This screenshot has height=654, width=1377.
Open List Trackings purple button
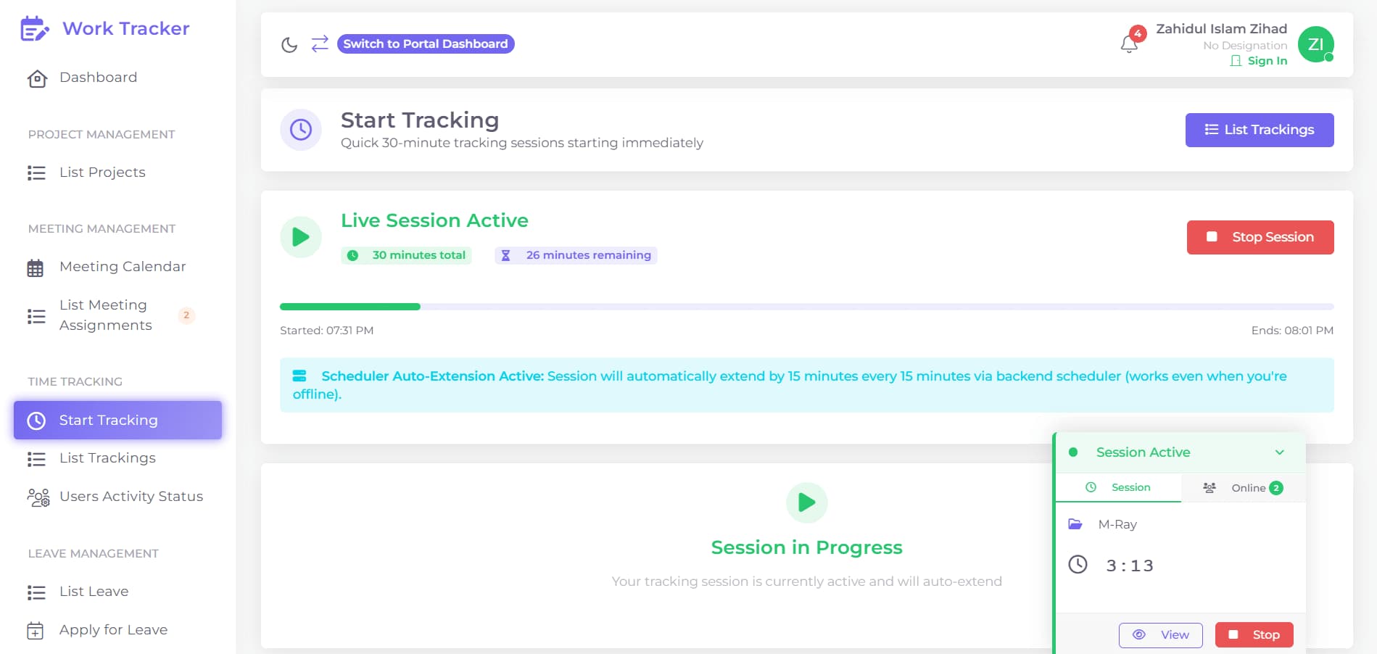click(x=1260, y=130)
